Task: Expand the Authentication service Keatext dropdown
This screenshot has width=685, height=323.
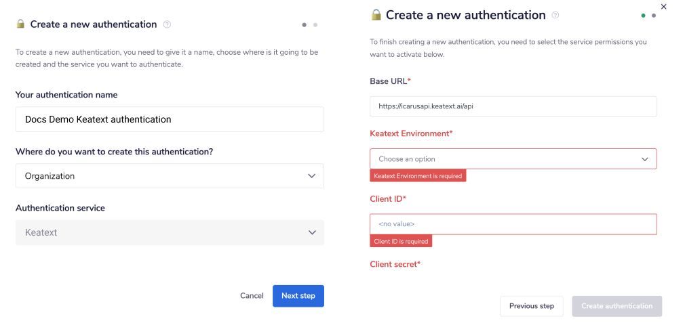Action: [x=170, y=232]
